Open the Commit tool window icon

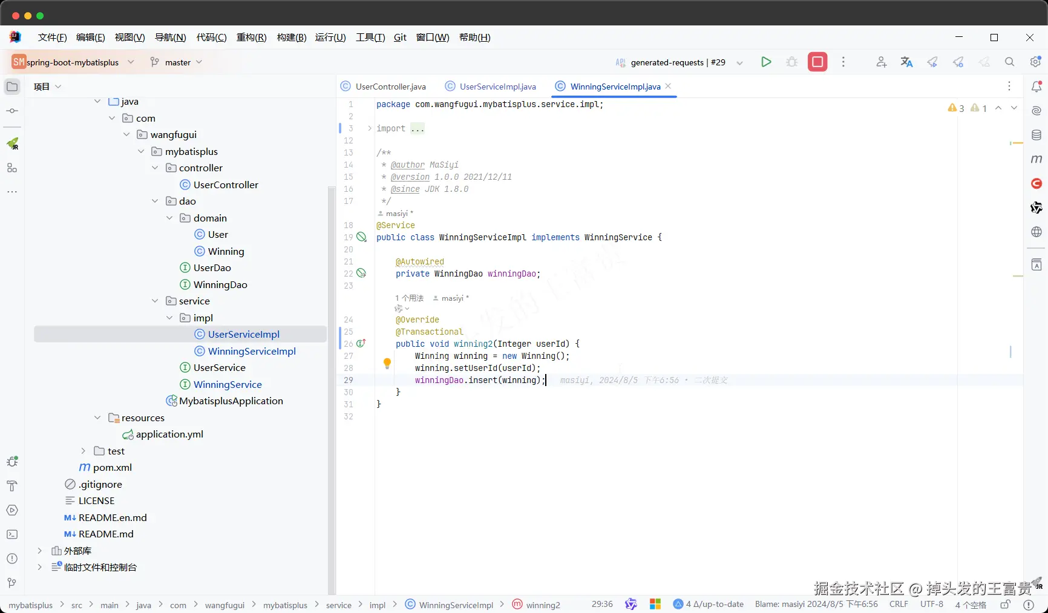pyautogui.click(x=12, y=111)
